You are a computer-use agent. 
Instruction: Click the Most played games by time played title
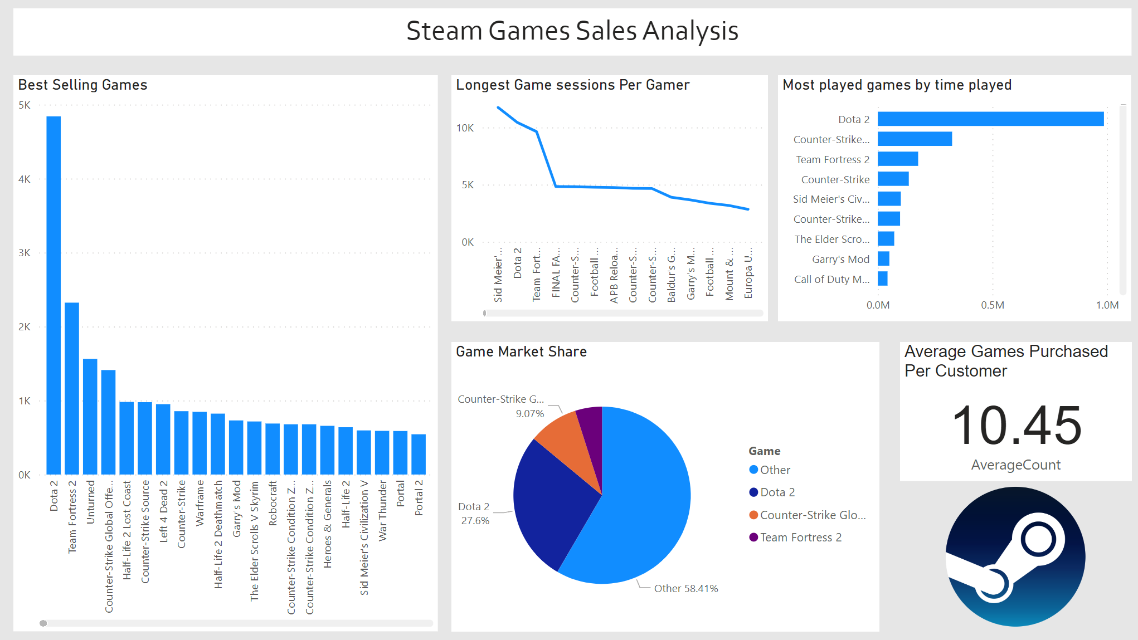(897, 85)
